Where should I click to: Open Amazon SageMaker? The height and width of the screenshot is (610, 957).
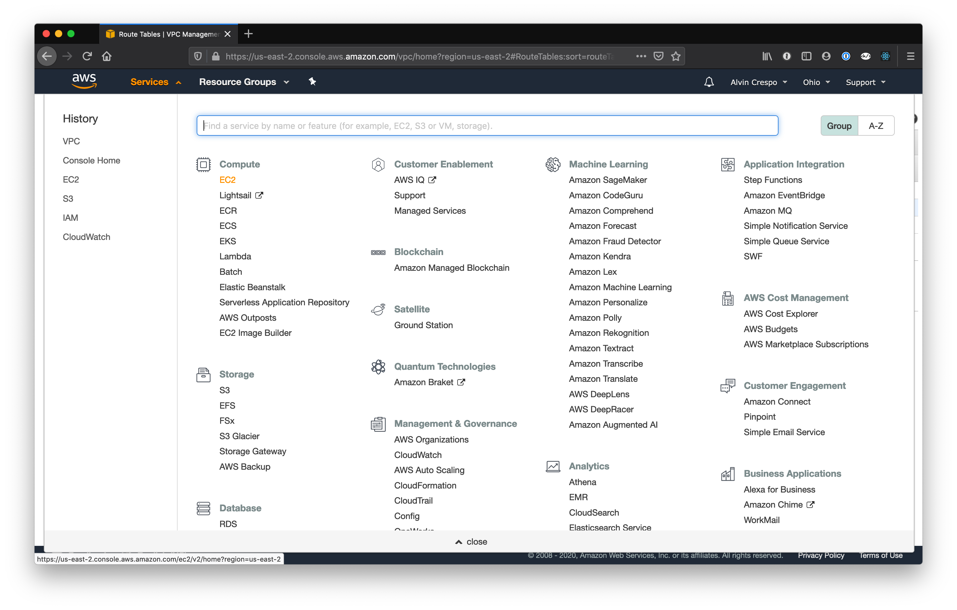point(608,180)
